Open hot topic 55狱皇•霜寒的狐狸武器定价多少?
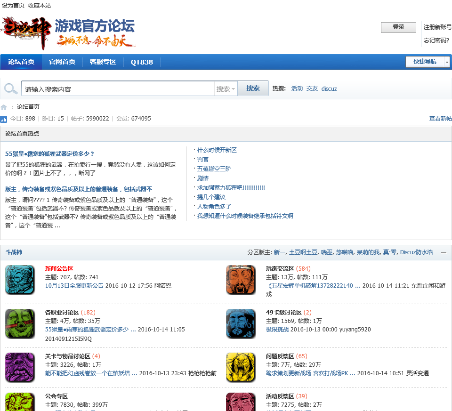The width and height of the screenshot is (452, 411). tap(49, 154)
